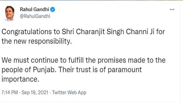183x103 pixels.
Task: Click the word Congratulations in the tweet
Action: 27,32
